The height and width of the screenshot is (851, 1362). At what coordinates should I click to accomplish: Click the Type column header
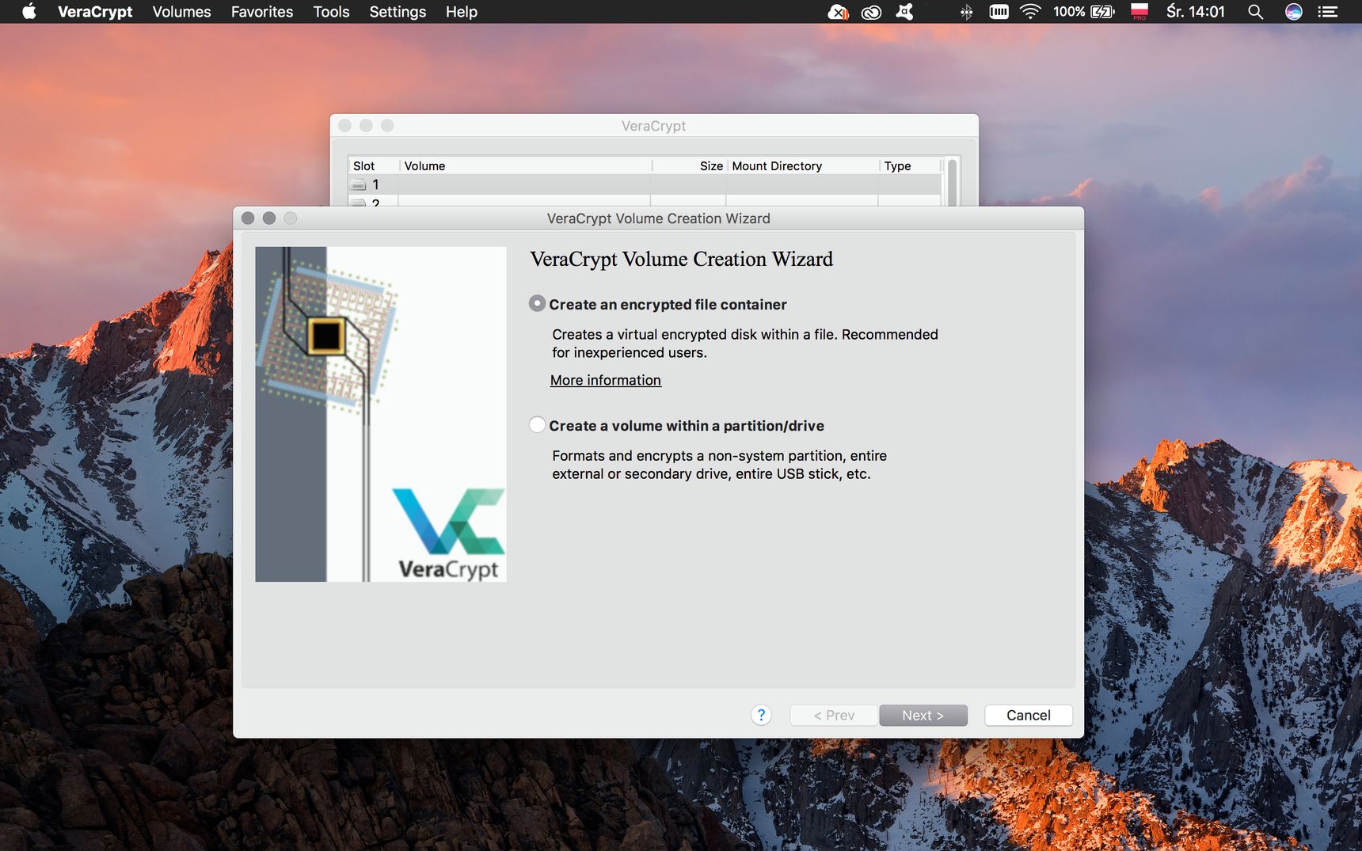(910, 165)
